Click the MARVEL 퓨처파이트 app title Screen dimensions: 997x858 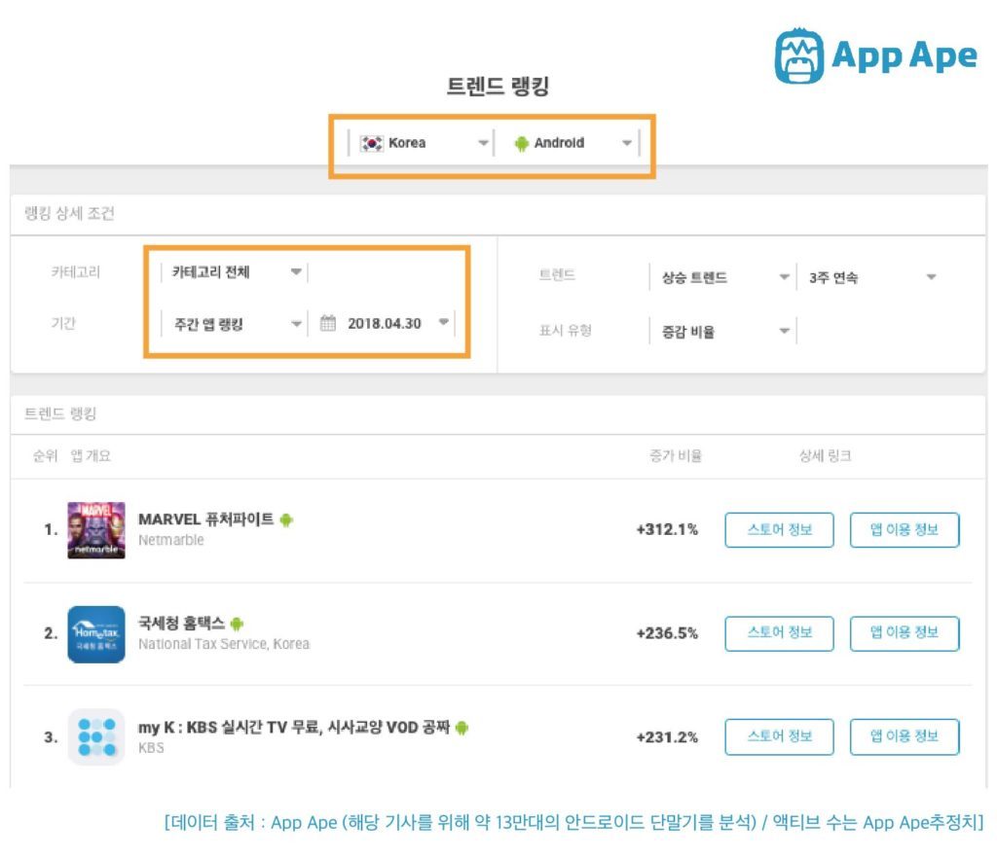(206, 519)
